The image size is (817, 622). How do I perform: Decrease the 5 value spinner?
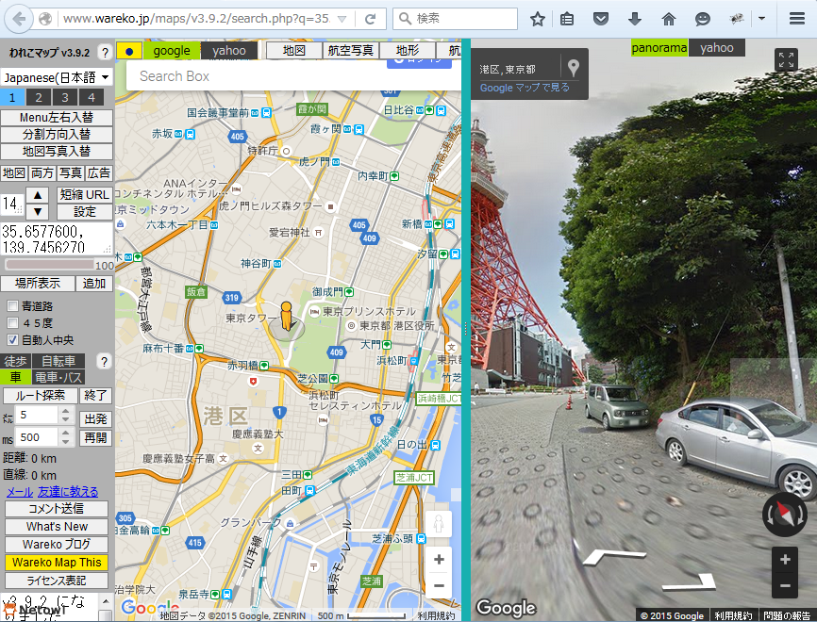65,419
